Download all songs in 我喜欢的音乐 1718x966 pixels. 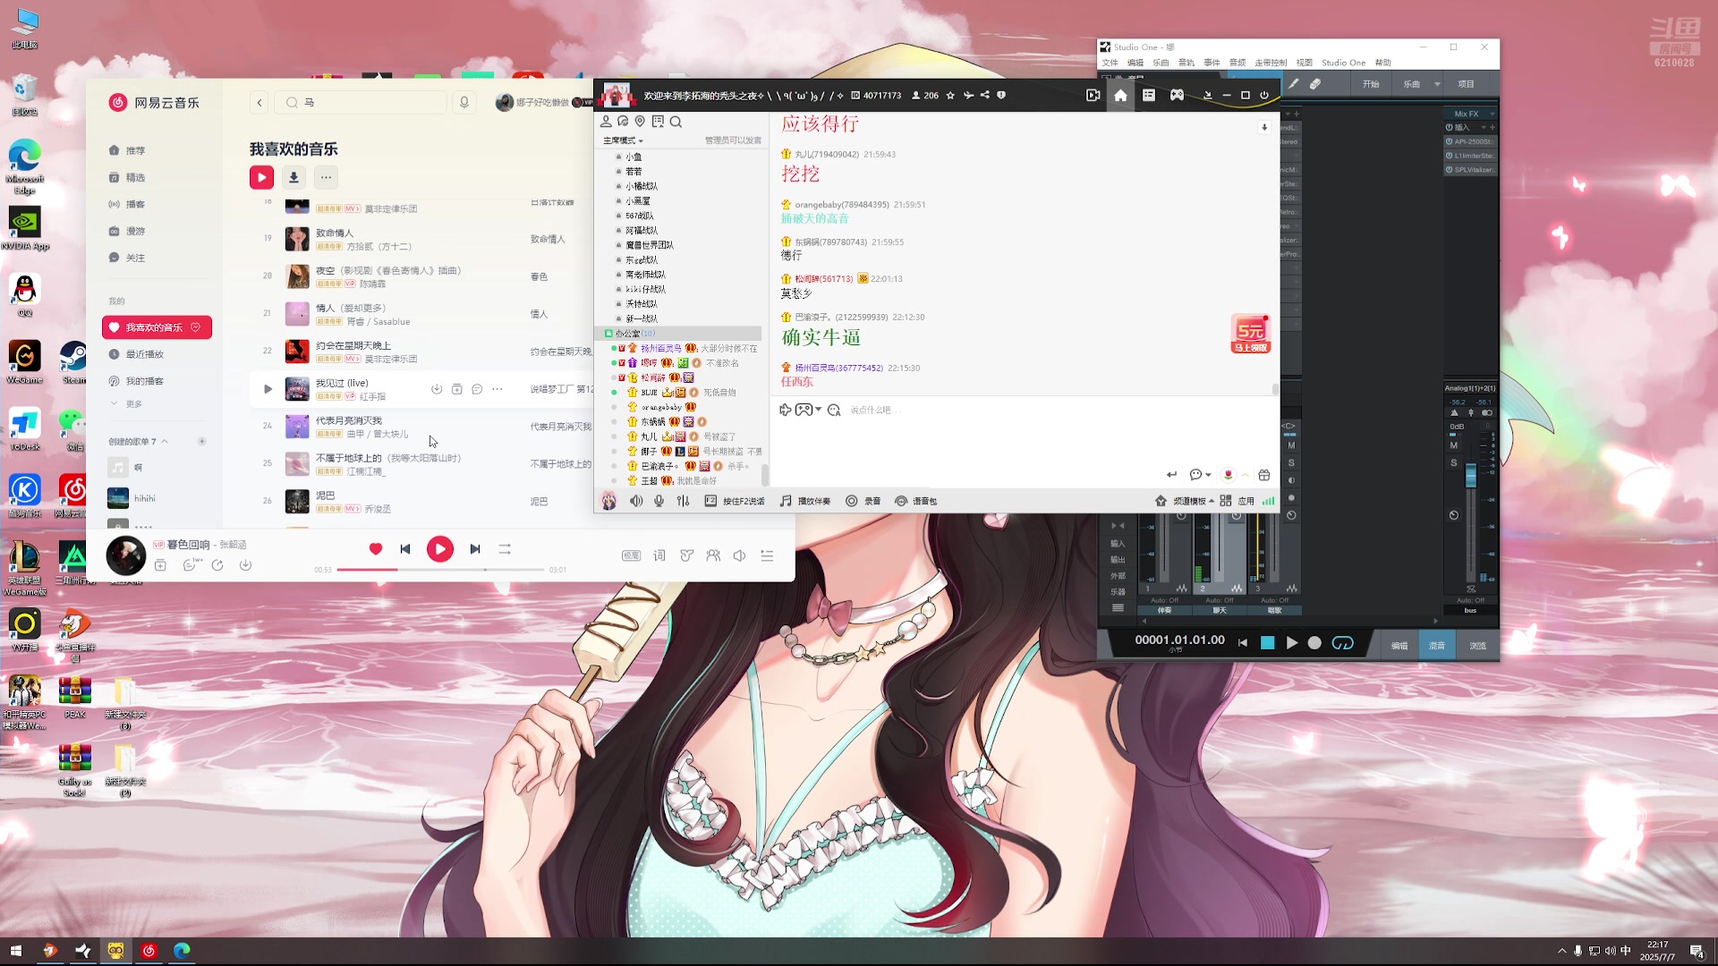[293, 177]
